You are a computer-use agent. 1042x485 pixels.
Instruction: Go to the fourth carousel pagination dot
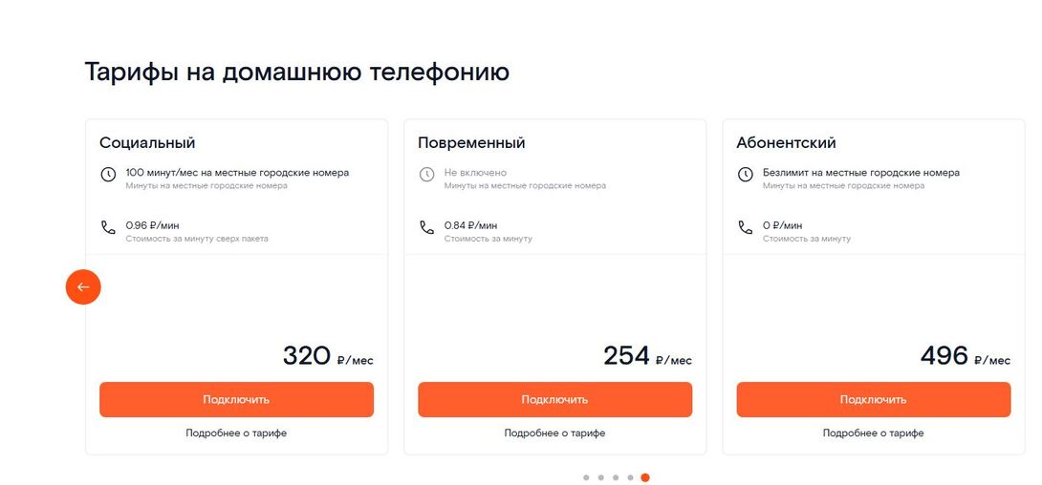[x=630, y=477]
